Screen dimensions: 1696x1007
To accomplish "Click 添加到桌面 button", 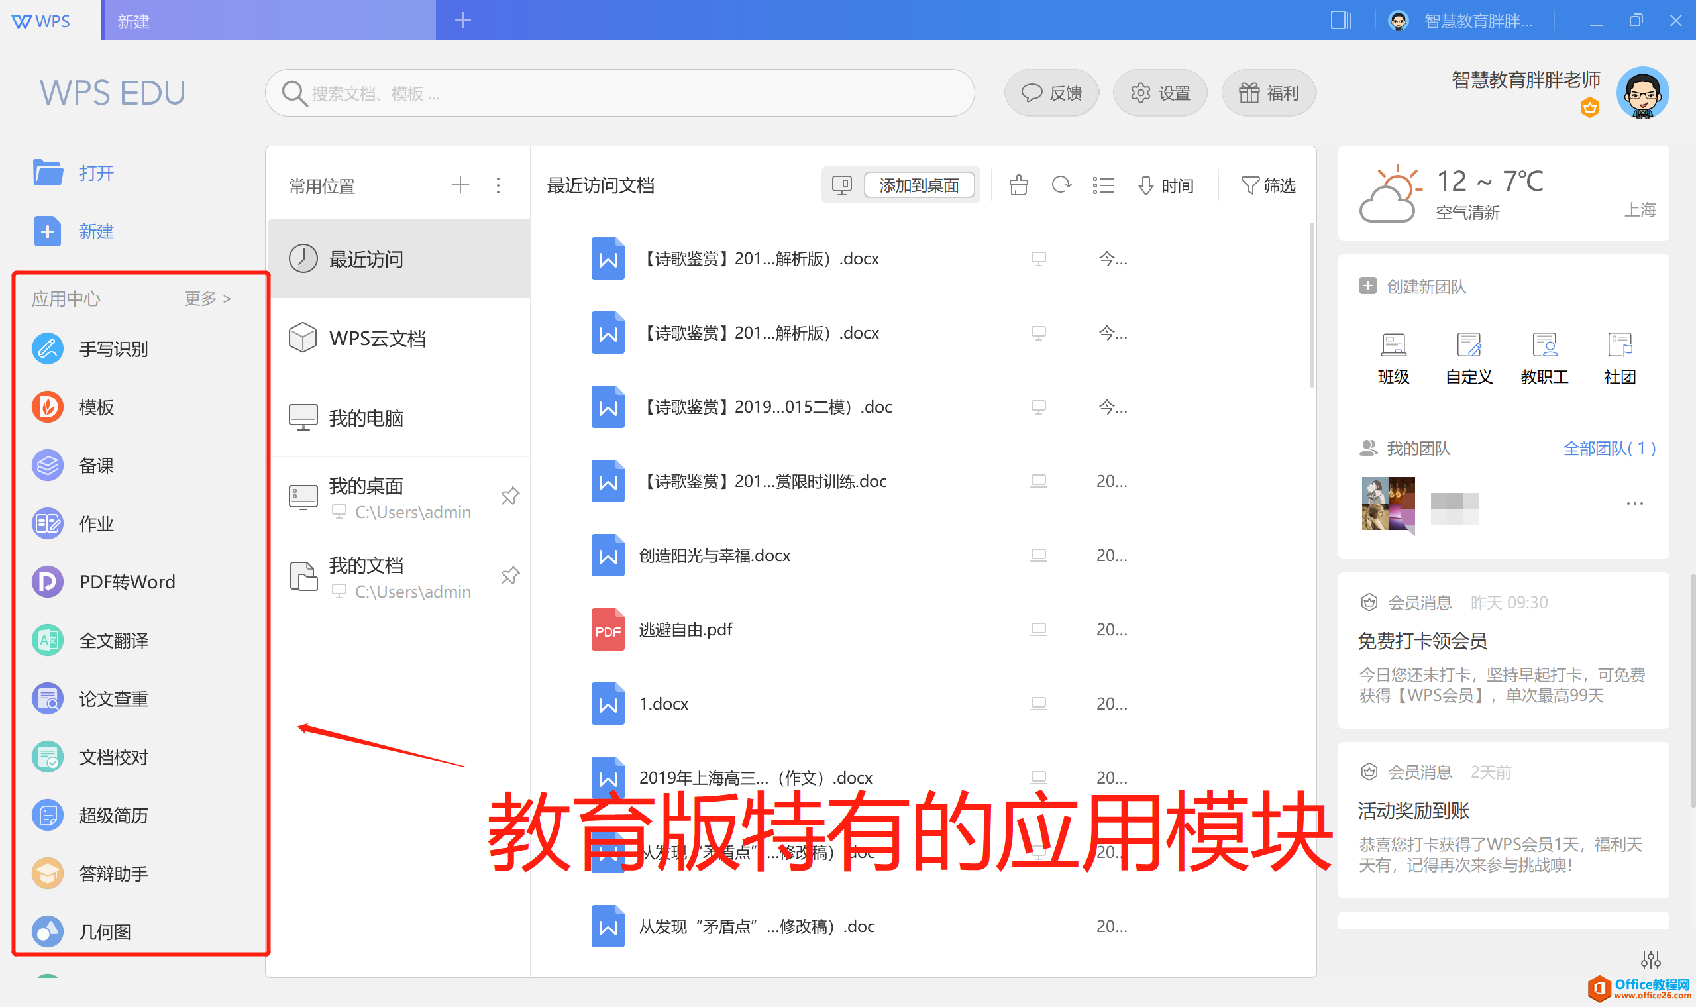I will pos(918,185).
